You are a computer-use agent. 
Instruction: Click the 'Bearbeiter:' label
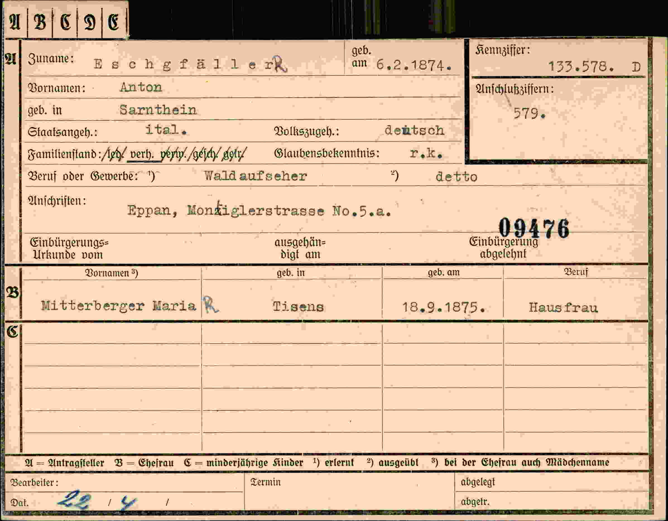[x=34, y=483]
